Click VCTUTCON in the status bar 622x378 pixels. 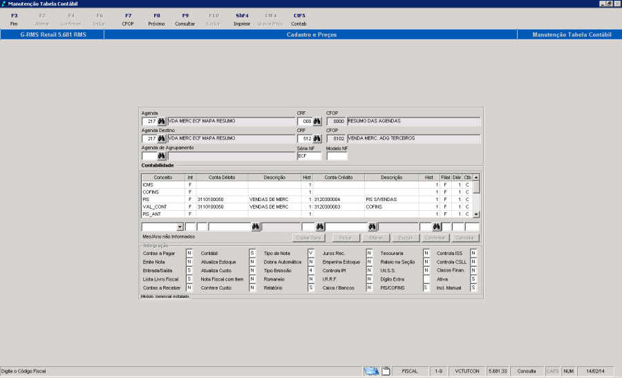coord(467,371)
